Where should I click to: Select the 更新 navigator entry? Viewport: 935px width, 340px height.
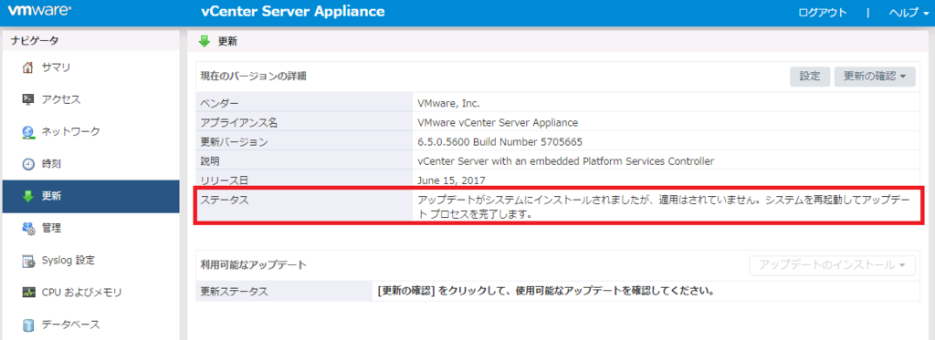pyautogui.click(x=90, y=196)
